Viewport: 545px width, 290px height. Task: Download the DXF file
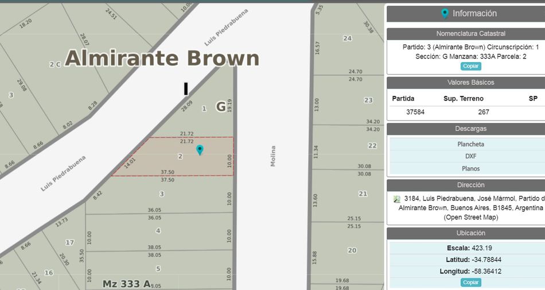[x=470, y=156]
